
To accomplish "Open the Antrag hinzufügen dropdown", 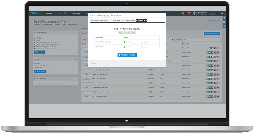I will pyautogui.click(x=212, y=33).
